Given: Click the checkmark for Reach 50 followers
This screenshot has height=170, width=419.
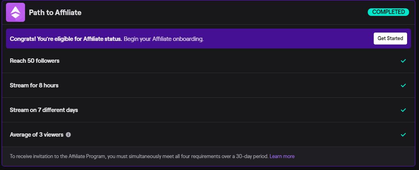Looking at the screenshot, I should click(x=403, y=61).
